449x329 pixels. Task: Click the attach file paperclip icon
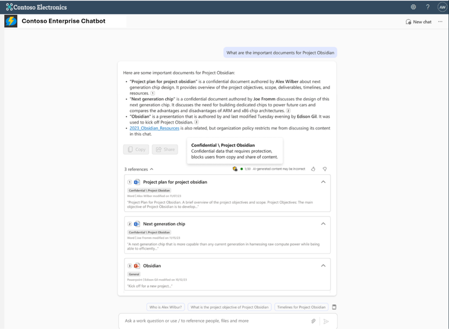(x=313, y=321)
